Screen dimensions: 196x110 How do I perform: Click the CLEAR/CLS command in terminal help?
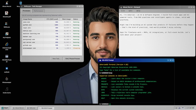pyautogui.click(x=105, y=95)
